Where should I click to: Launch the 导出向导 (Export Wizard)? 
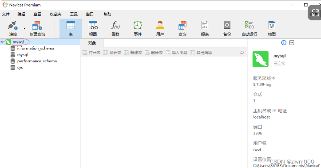point(201,53)
